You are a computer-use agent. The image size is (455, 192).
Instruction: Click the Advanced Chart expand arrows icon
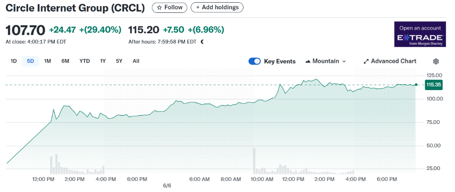pyautogui.click(x=366, y=61)
